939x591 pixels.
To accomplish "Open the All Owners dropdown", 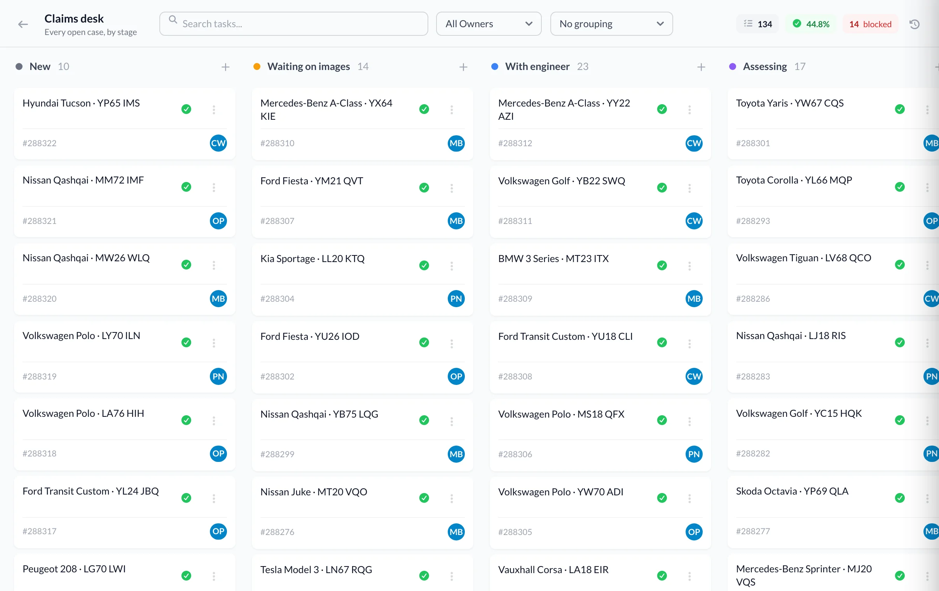I will [489, 24].
